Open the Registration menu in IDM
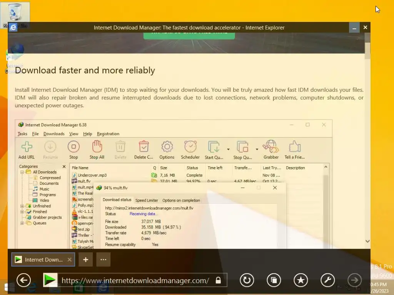The width and height of the screenshot is (394, 295). coord(108,134)
